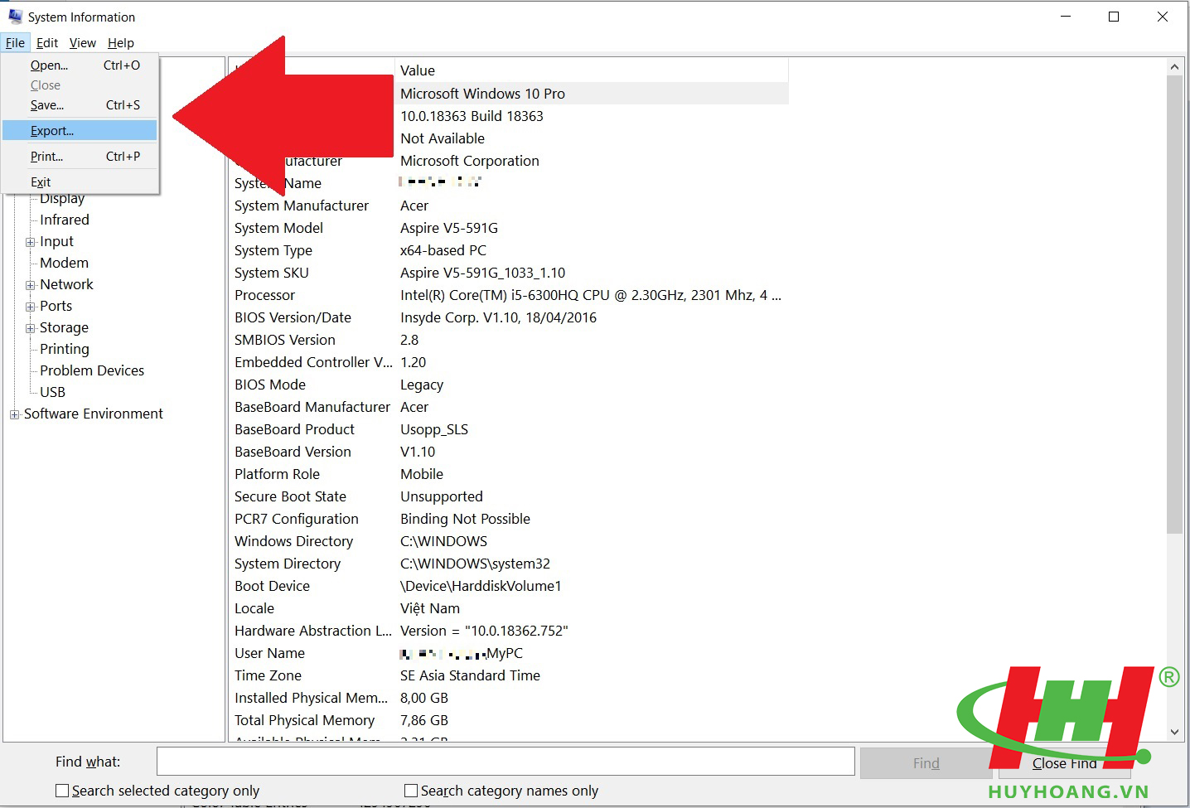Click the Platform Role row

pyautogui.click(x=509, y=474)
